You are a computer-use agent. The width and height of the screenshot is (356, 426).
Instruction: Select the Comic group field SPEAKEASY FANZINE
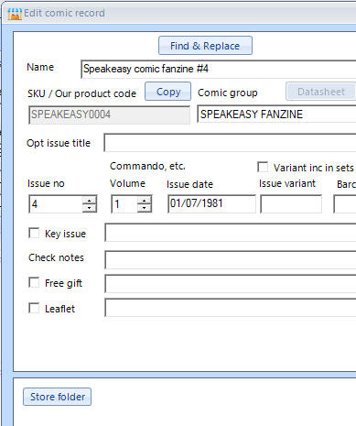(276, 115)
